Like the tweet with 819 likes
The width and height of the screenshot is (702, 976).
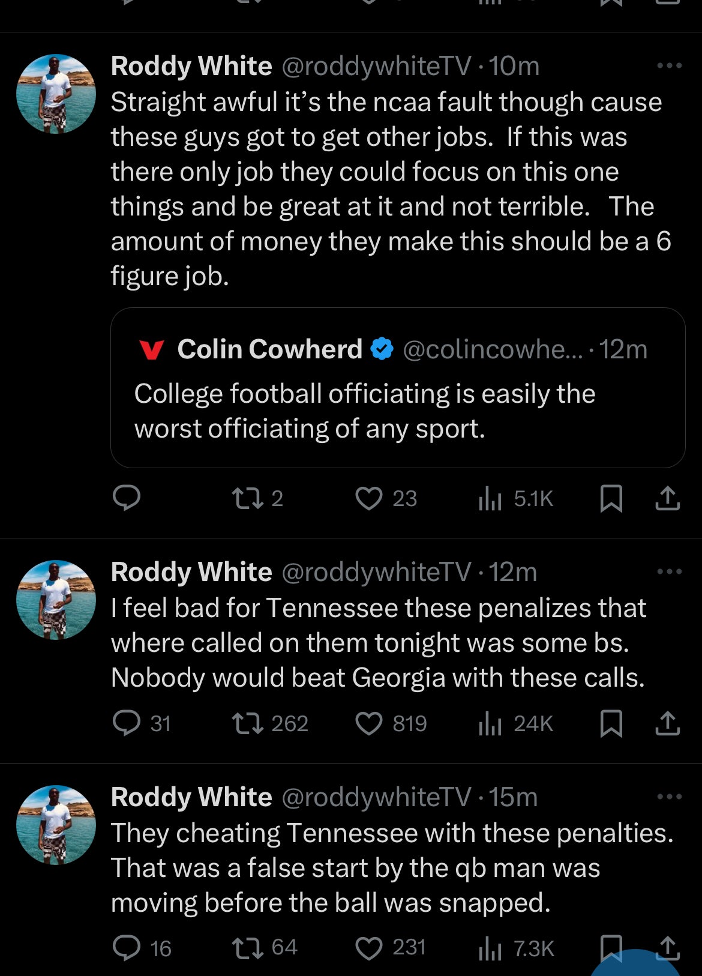[x=369, y=723]
